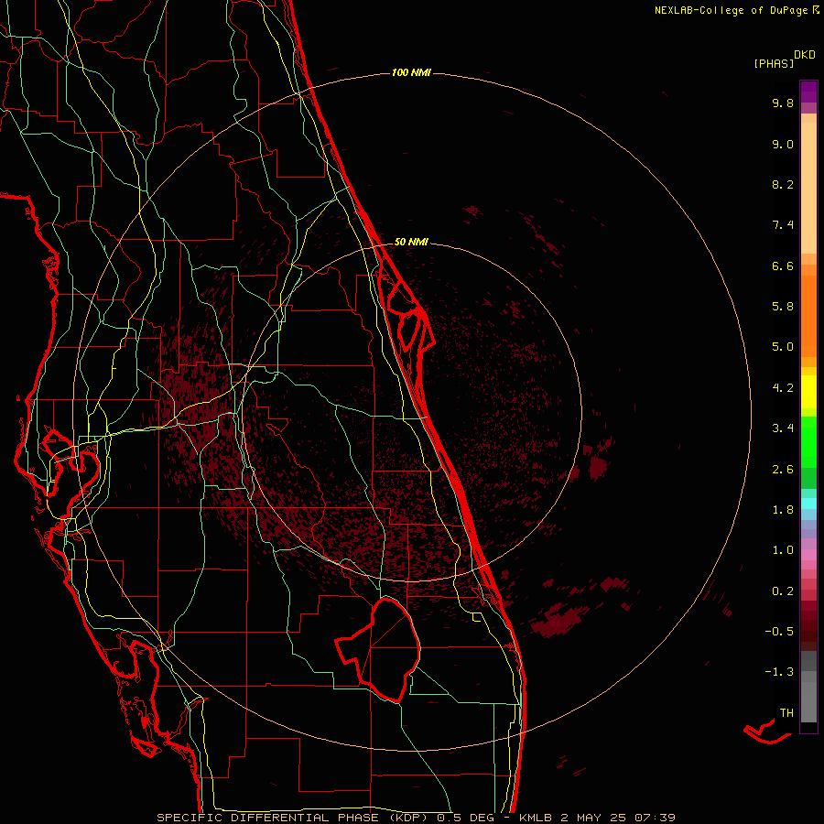Click the cyan segment of the color bar
The height and width of the screenshot is (824, 824).
click(808, 504)
